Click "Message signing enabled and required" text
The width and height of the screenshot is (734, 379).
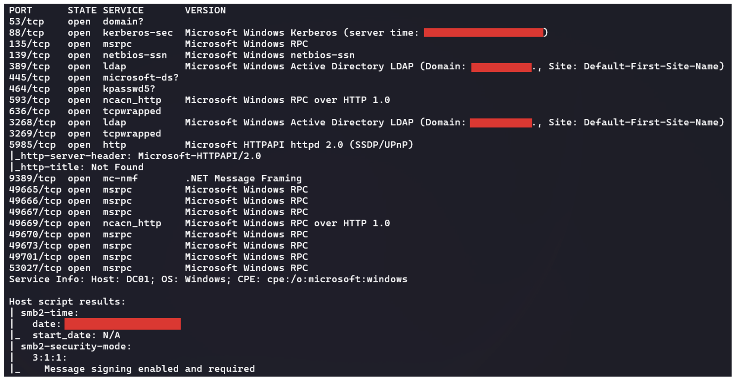point(149,369)
